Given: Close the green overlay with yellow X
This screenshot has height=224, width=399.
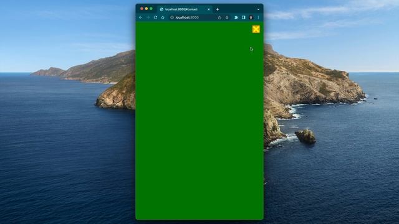Looking at the screenshot, I should coord(256,29).
